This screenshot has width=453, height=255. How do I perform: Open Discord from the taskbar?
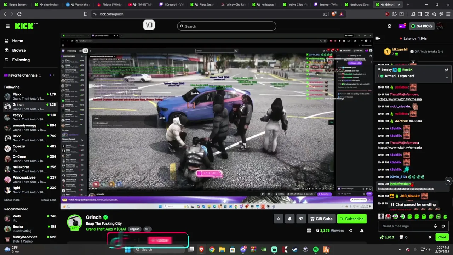[x=243, y=250]
